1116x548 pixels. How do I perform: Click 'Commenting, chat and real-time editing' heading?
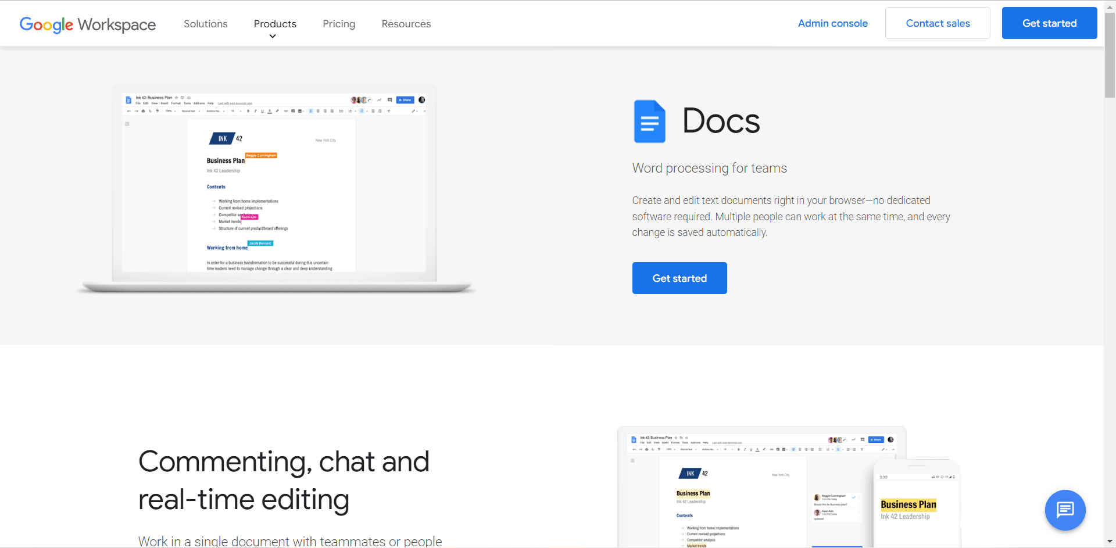click(284, 481)
